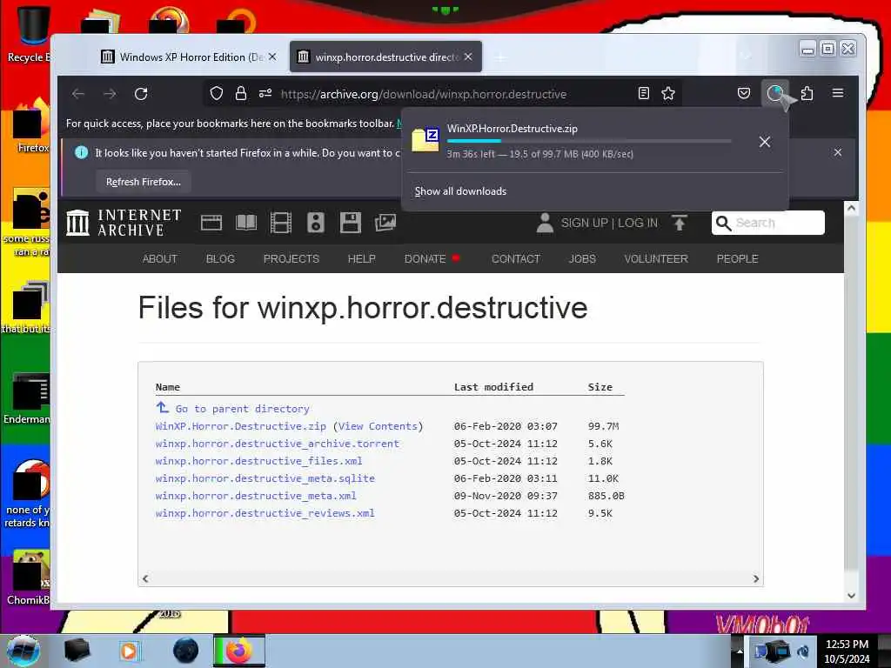The height and width of the screenshot is (668, 891).
Task: Open the Firefox hamburger menu
Action: pyautogui.click(x=838, y=93)
